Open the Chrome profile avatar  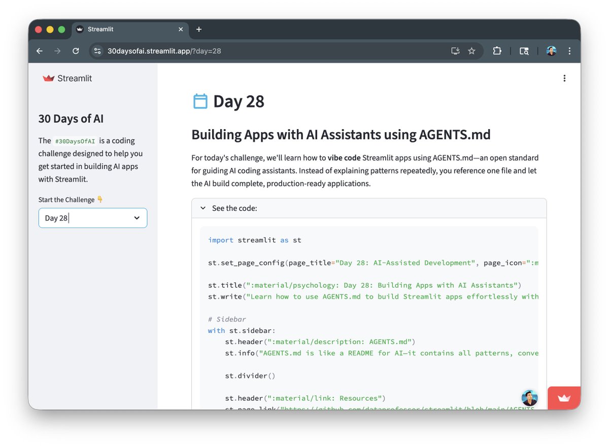tap(552, 51)
